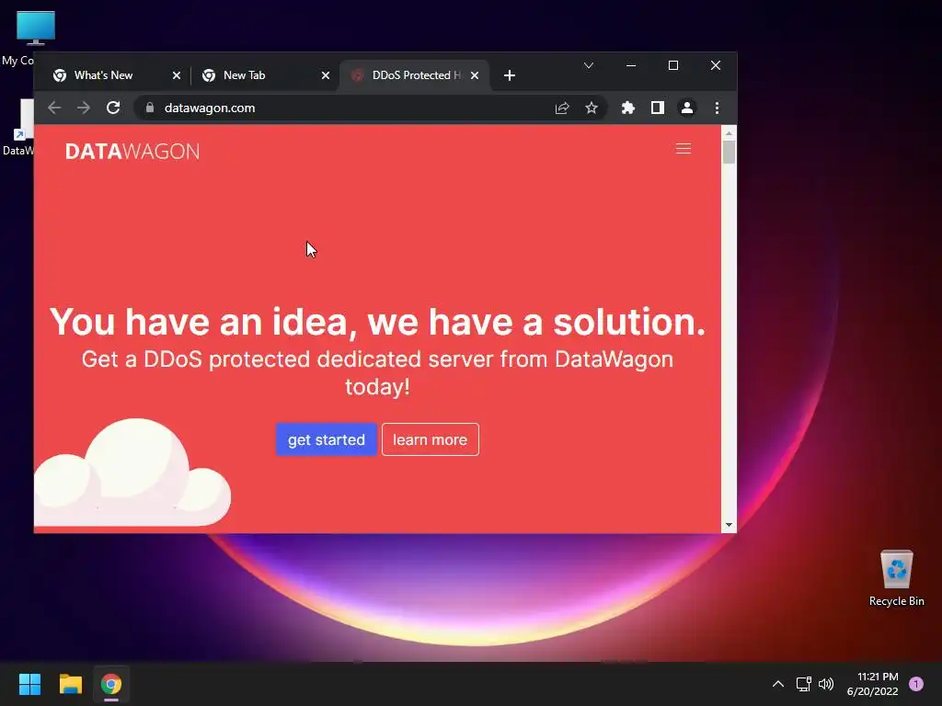Viewport: 942px width, 706px height.
Task: Select the DDoS Protected tab
Action: (417, 75)
